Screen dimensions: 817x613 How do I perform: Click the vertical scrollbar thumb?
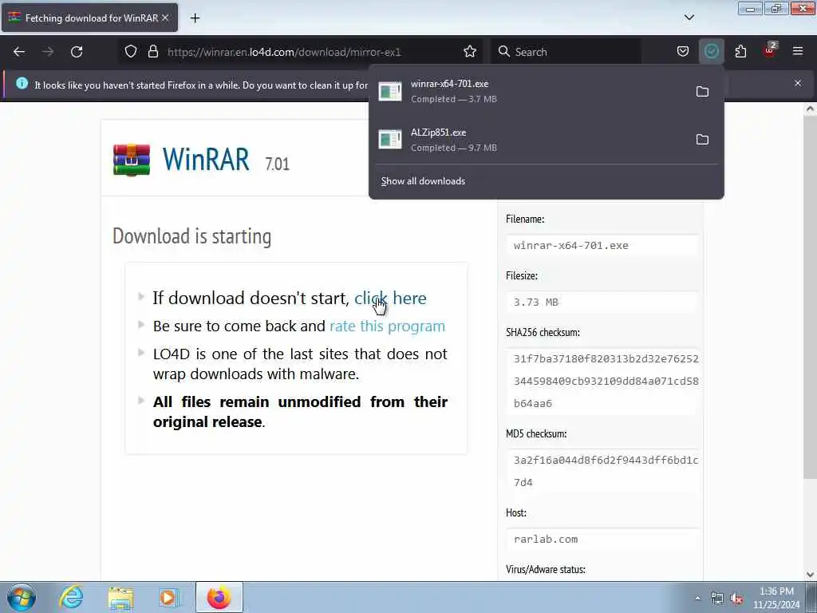[x=810, y=297]
